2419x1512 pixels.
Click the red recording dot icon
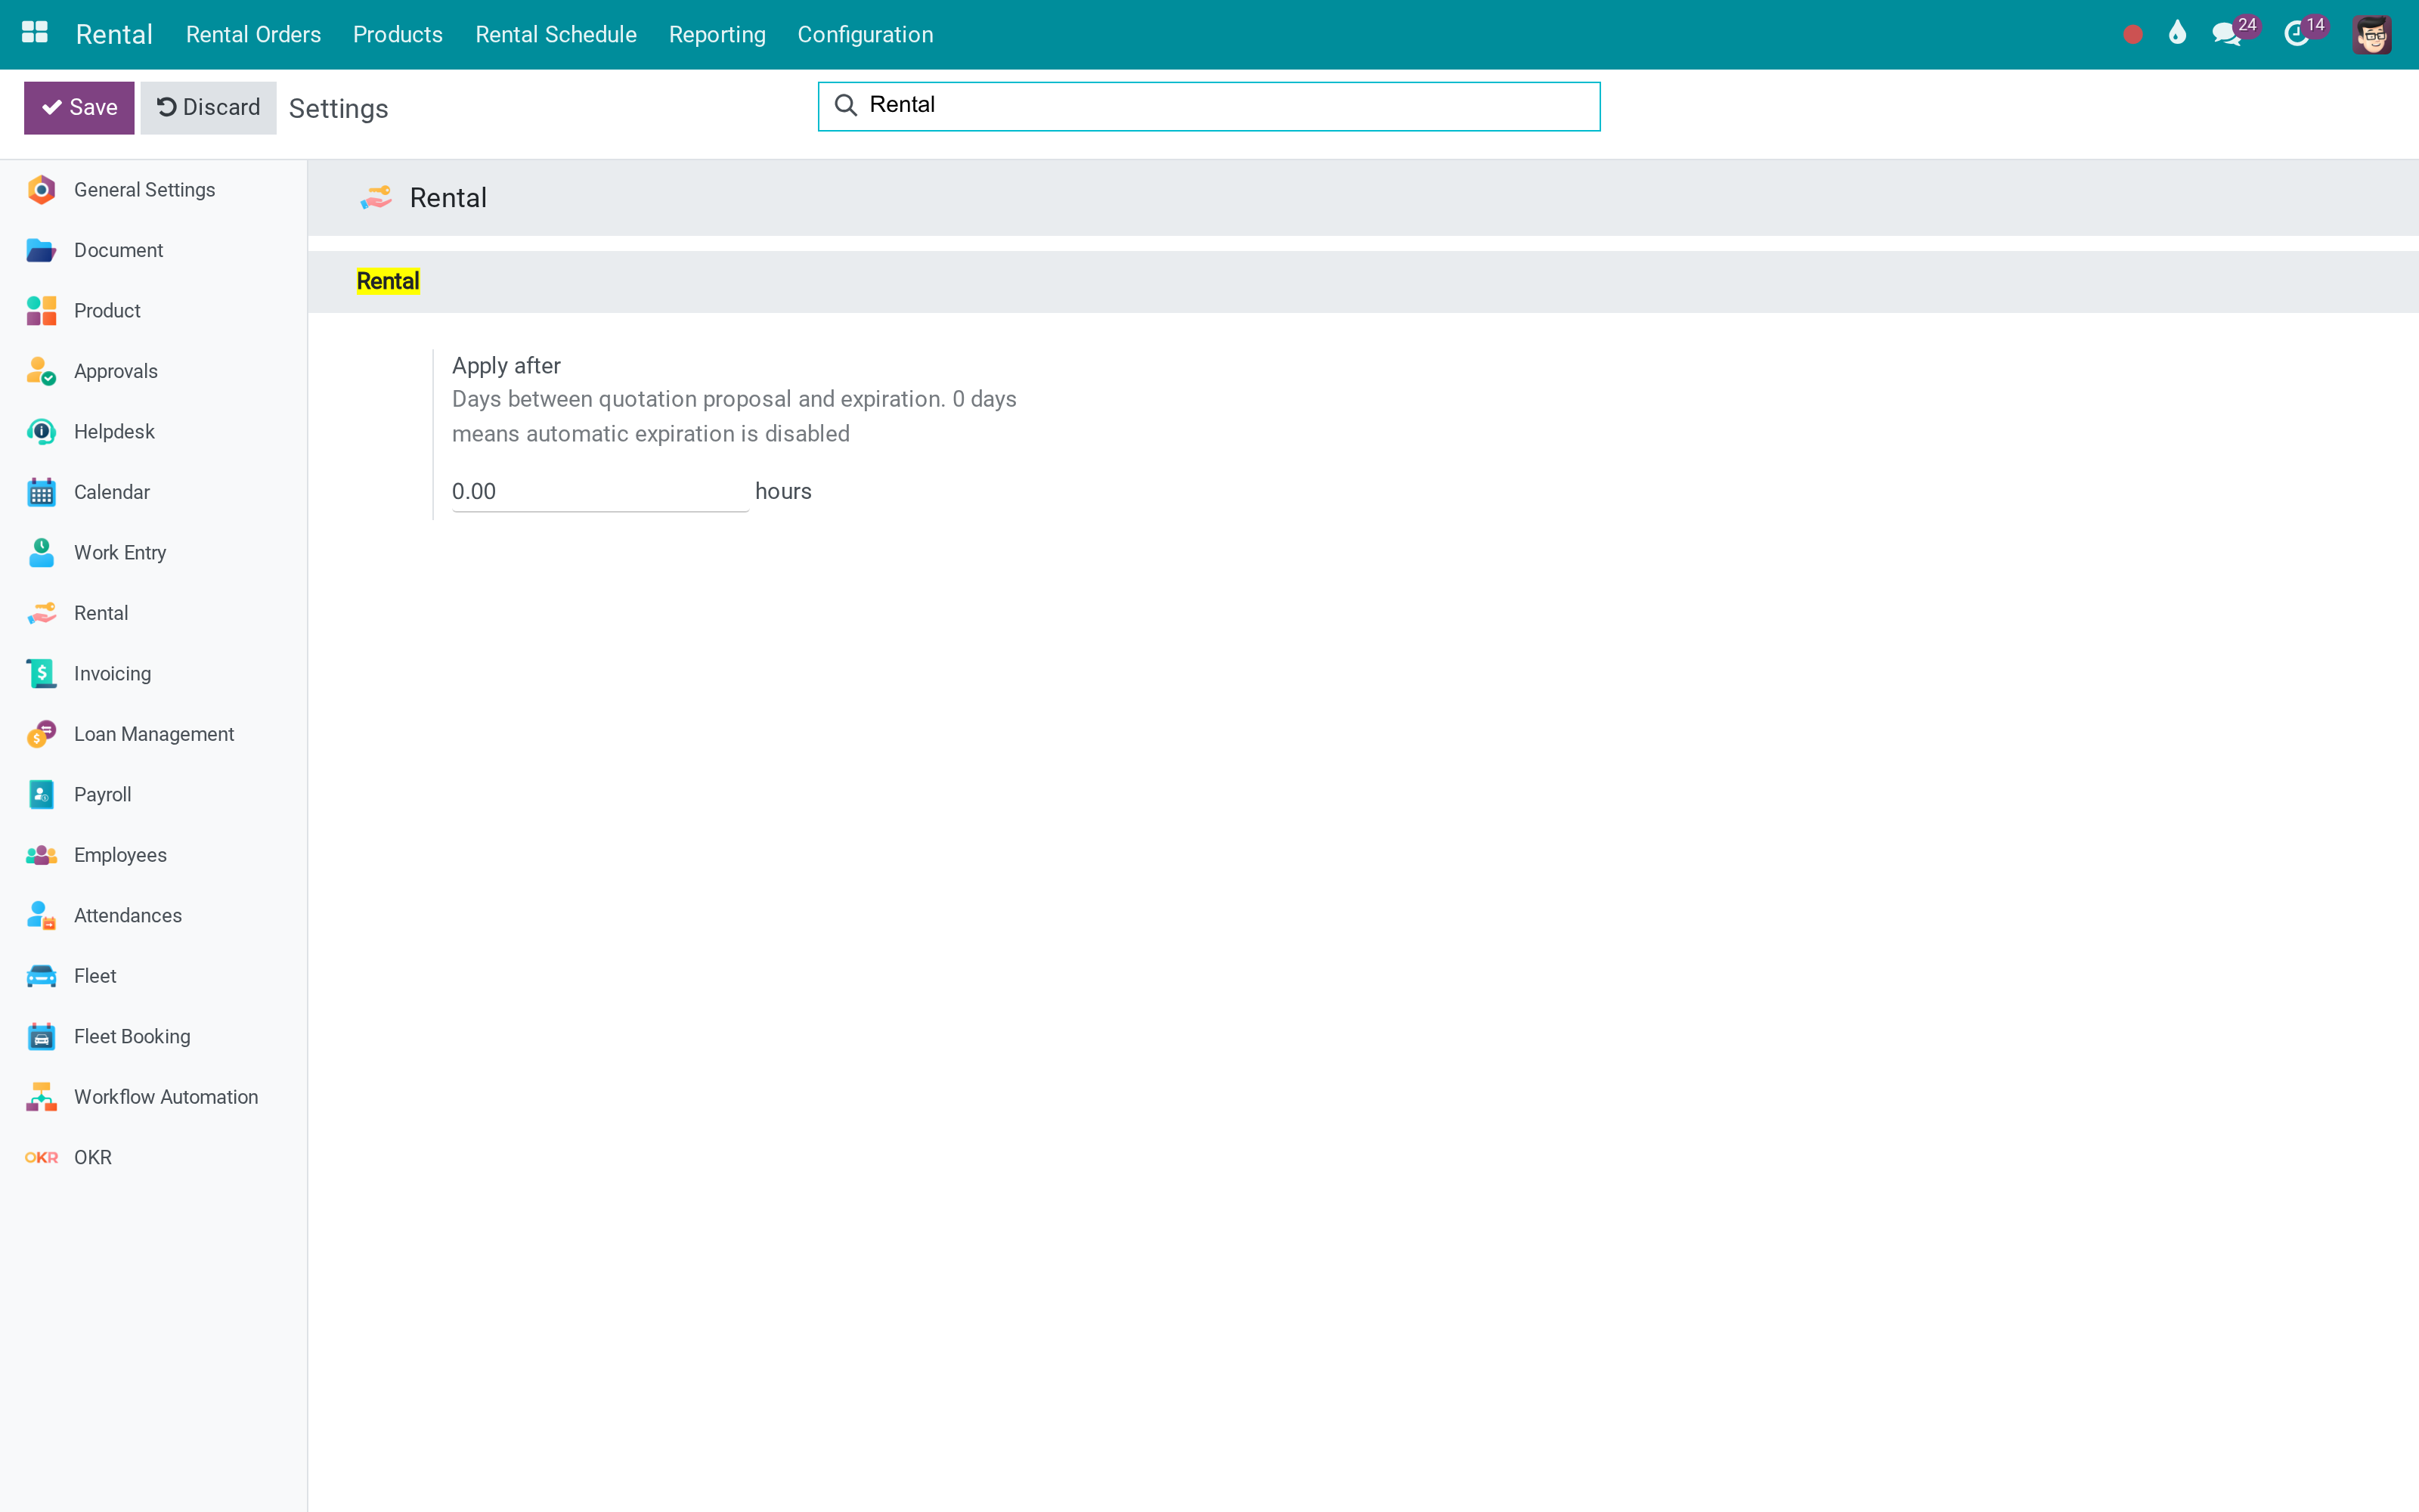[2132, 35]
